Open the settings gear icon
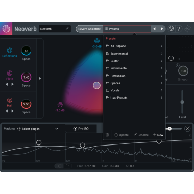This screenshot has height=194, width=194. [171, 29]
